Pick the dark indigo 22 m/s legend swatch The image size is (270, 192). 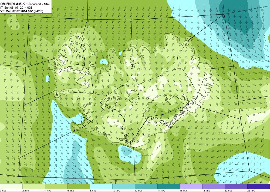tap(259, 187)
